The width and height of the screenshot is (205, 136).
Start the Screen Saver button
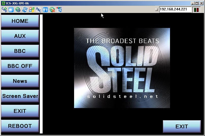tap(20, 96)
